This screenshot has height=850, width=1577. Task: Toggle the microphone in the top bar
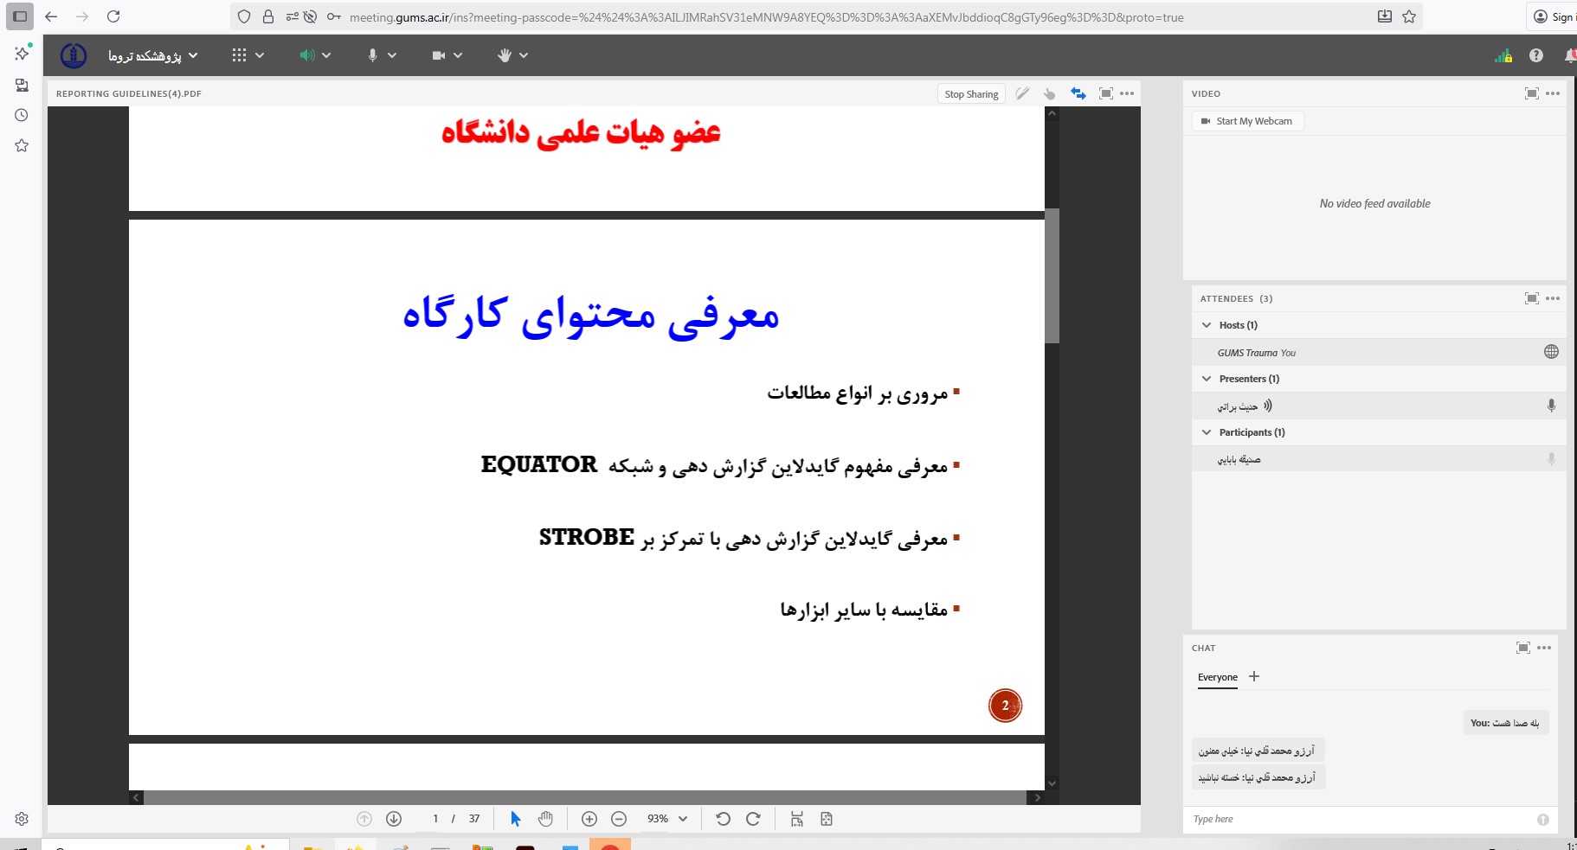coord(372,55)
